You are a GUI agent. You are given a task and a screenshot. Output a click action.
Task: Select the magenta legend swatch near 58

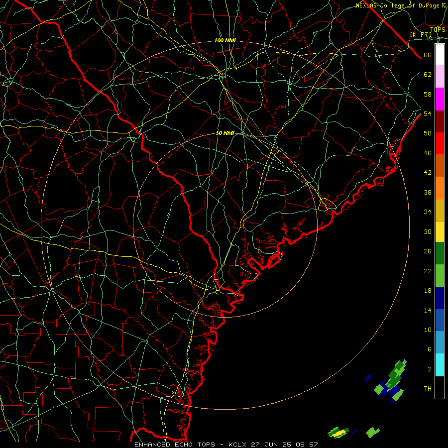point(440,99)
